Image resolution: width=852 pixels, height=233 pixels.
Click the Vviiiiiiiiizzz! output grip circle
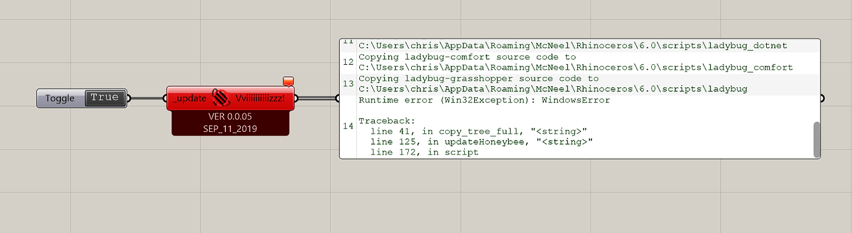click(x=296, y=98)
